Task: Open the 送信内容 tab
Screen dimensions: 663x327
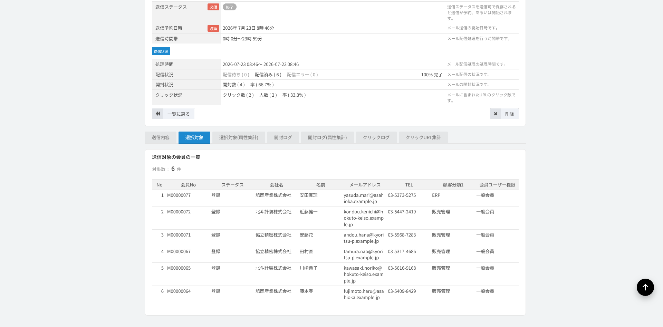Action: (161, 137)
